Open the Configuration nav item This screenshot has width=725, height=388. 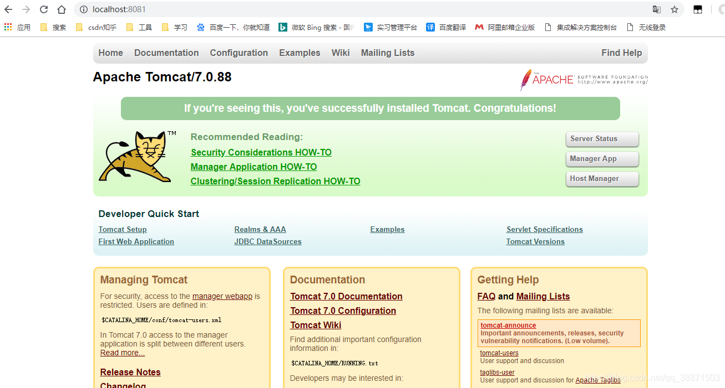tap(239, 53)
